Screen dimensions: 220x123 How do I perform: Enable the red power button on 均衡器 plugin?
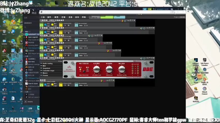[111, 51]
